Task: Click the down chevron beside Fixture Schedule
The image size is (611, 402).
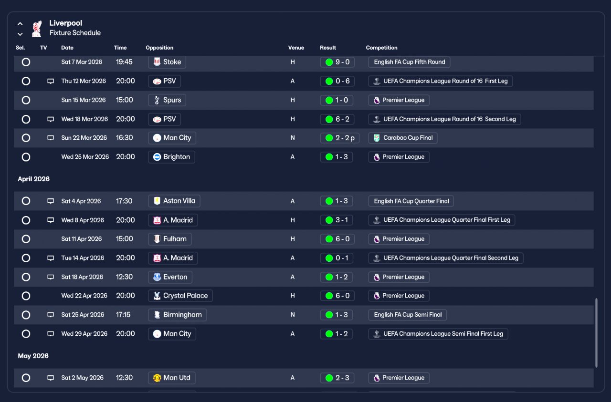Action: pyautogui.click(x=20, y=34)
